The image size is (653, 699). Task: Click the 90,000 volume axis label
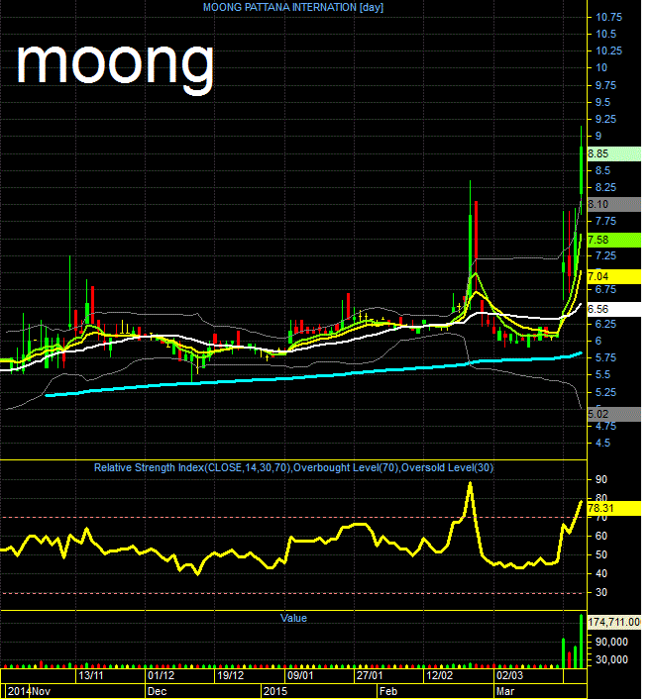coord(611,642)
